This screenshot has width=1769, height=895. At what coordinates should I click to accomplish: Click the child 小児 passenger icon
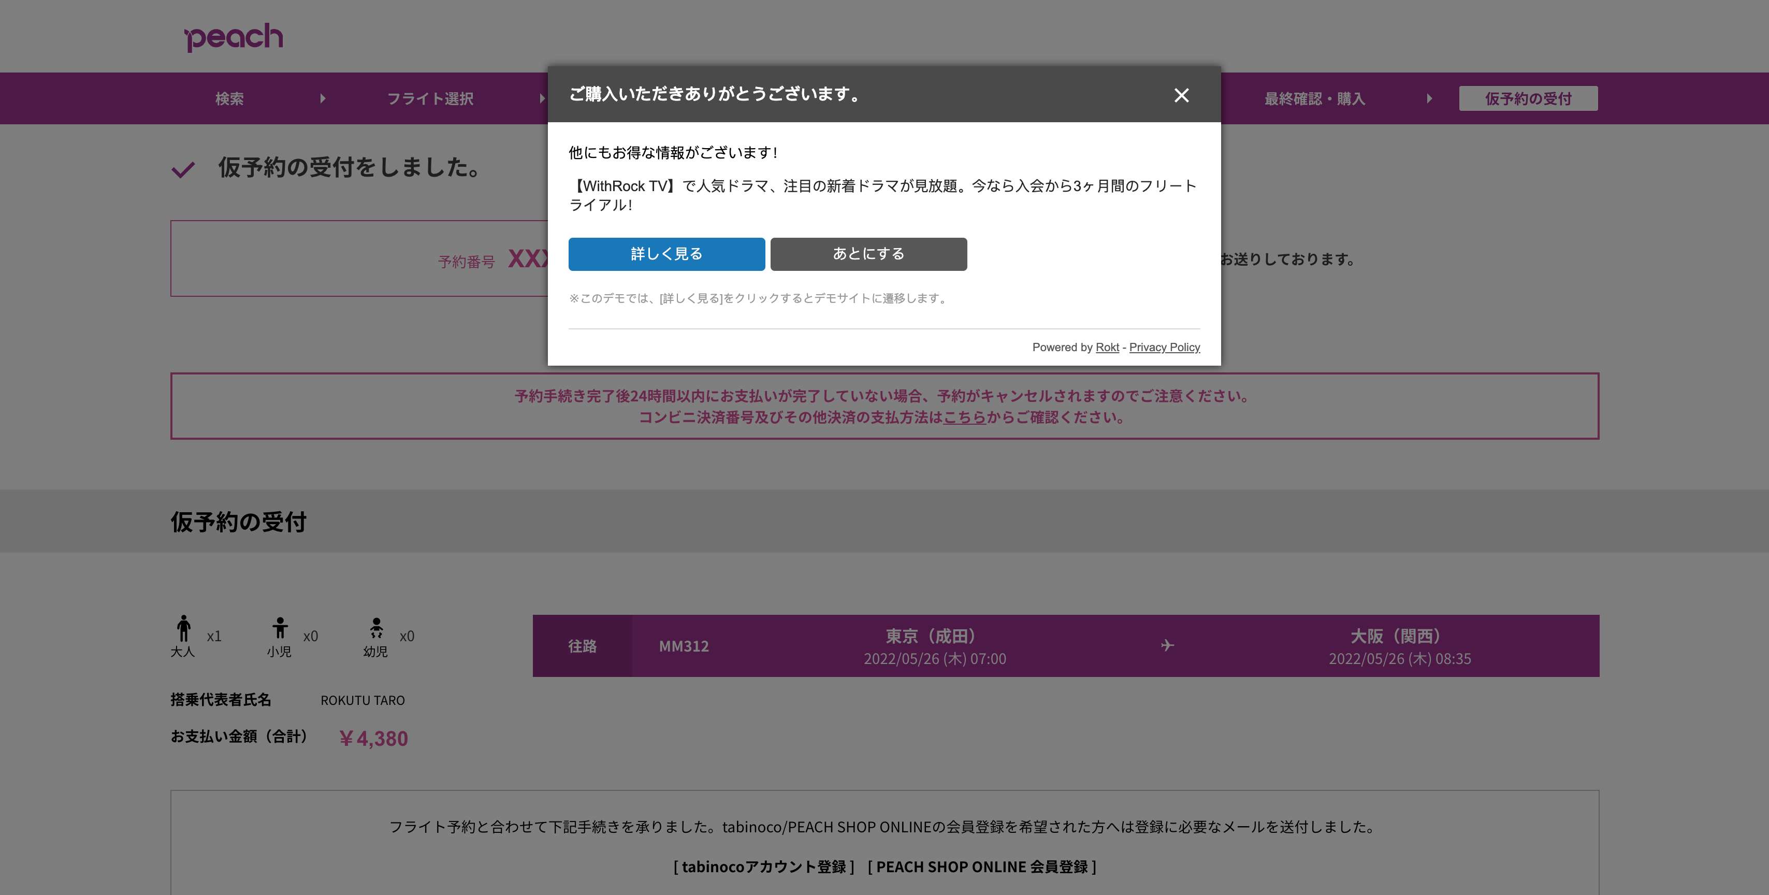pyautogui.click(x=280, y=628)
